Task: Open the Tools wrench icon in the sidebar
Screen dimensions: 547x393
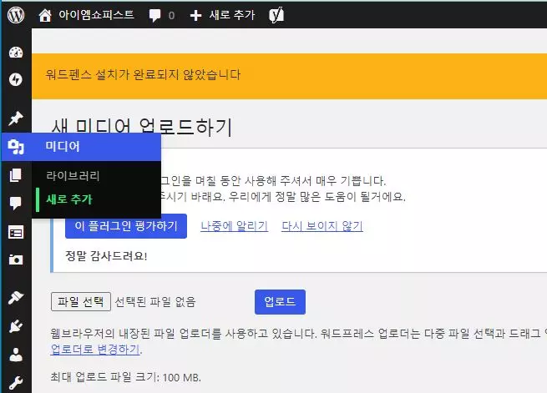Action: tap(16, 383)
